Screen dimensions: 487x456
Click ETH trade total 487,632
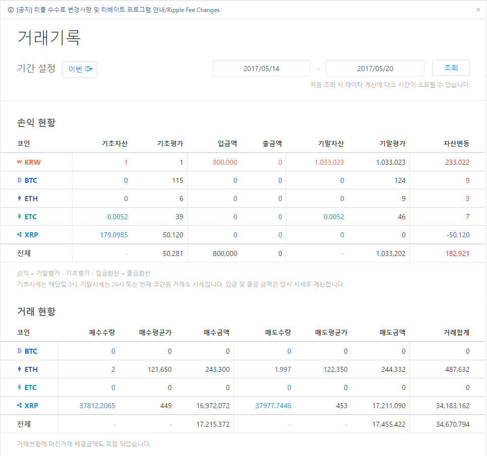[x=457, y=369]
